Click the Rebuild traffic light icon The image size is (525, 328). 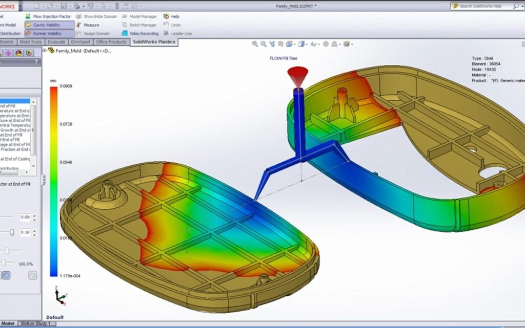[117, 6]
